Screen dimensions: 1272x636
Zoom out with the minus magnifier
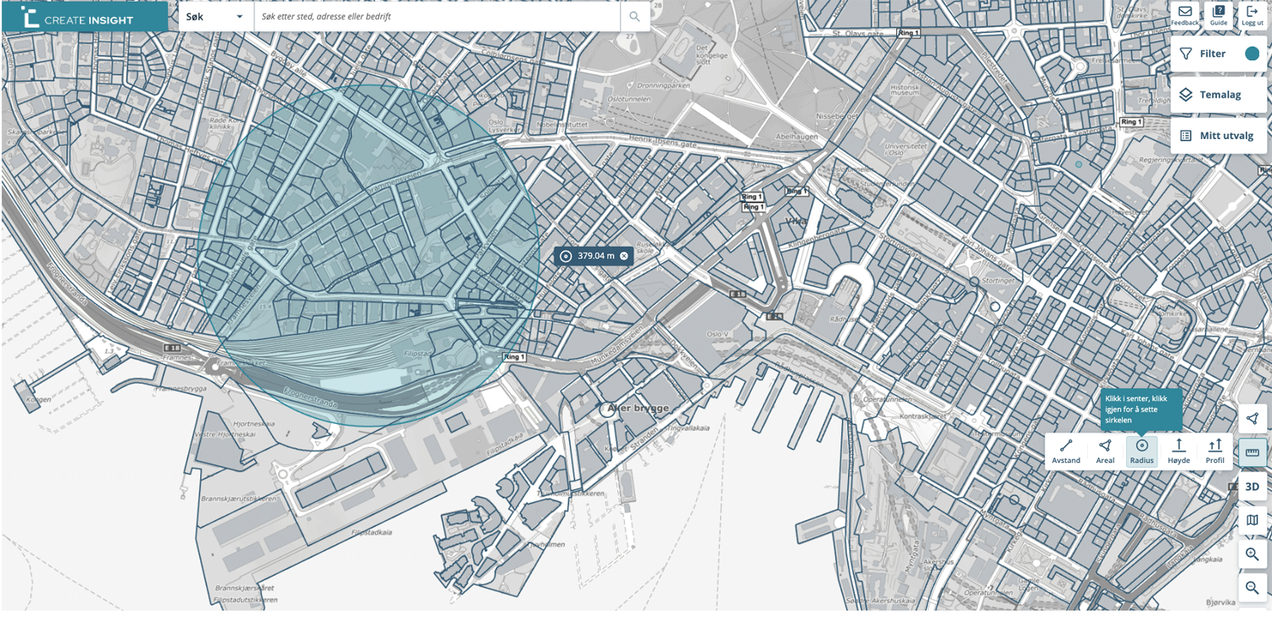pyautogui.click(x=1252, y=588)
